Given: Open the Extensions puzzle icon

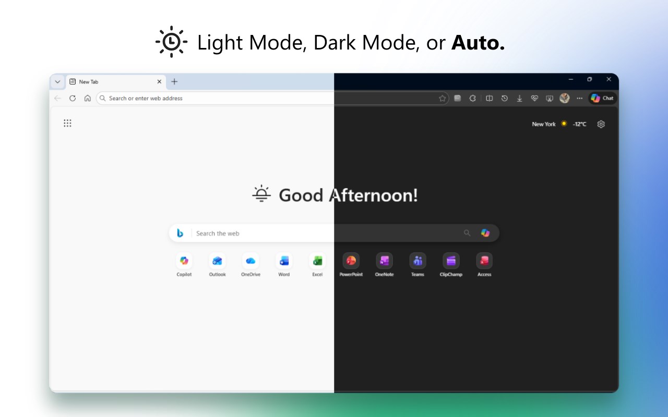Looking at the screenshot, I should 473,98.
